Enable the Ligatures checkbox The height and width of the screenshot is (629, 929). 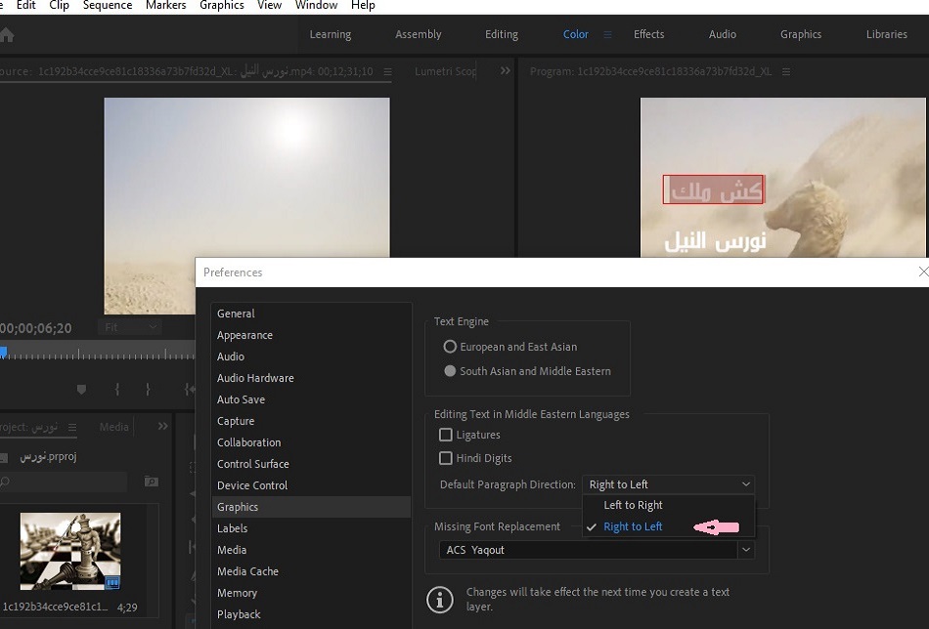[446, 435]
